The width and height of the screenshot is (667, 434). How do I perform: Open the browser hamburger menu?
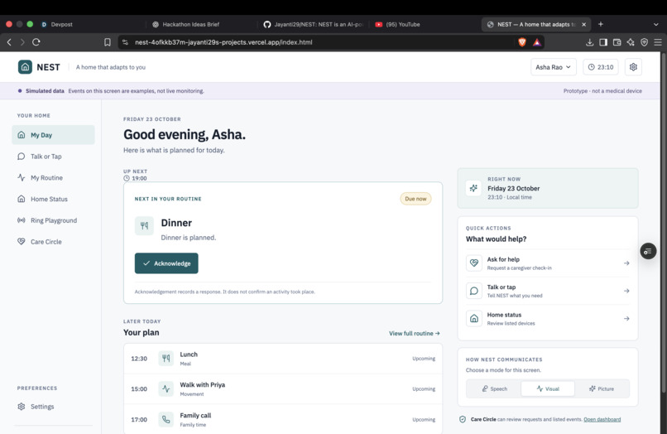pyautogui.click(x=658, y=42)
